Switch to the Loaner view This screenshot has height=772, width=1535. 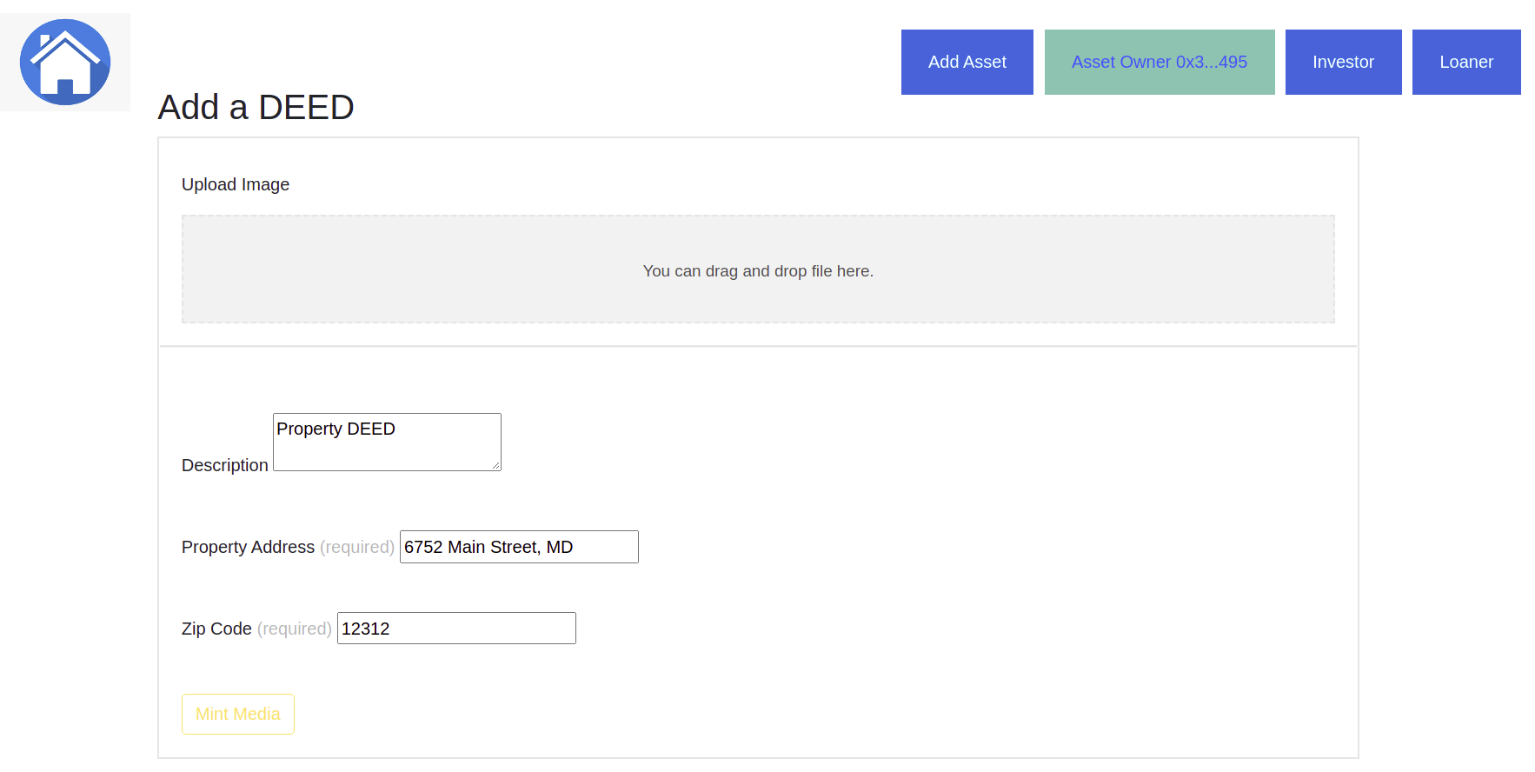pos(1466,62)
